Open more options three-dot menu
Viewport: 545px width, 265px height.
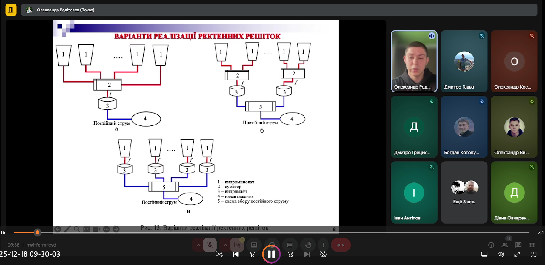tap(323, 245)
